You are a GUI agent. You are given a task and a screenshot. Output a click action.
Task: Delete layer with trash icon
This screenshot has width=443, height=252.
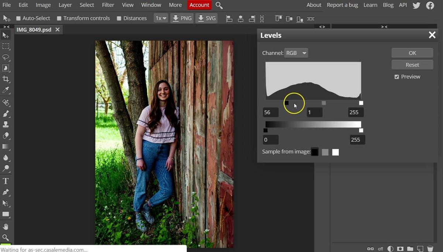click(430, 249)
